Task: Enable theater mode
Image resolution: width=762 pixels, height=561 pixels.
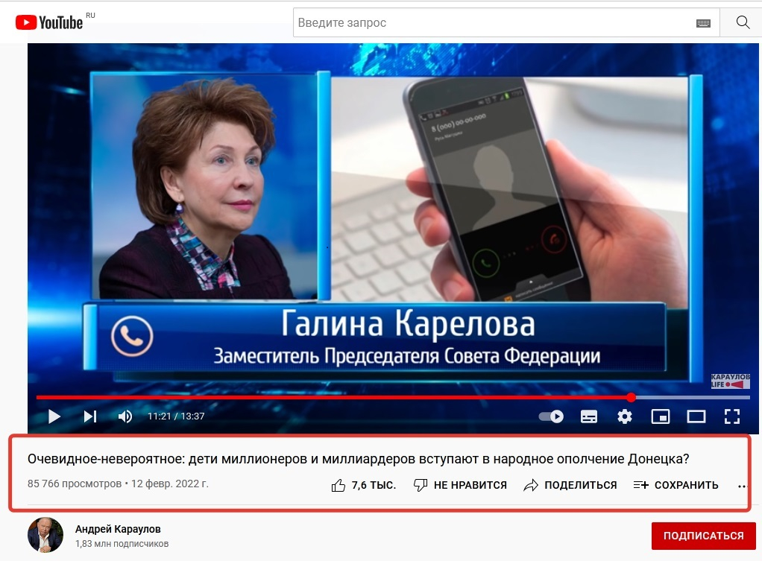Action: pos(696,416)
